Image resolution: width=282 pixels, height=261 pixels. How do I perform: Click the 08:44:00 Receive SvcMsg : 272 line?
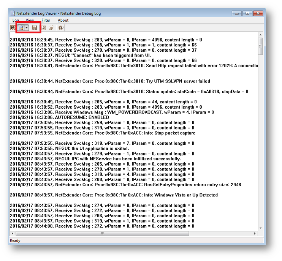[102, 226]
